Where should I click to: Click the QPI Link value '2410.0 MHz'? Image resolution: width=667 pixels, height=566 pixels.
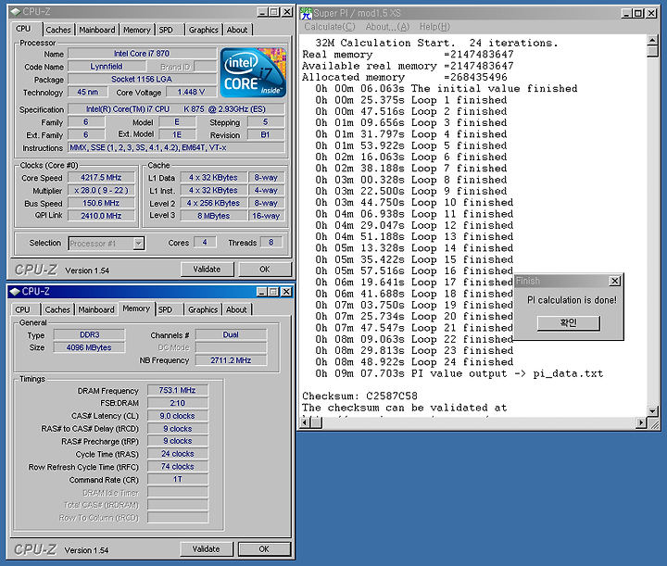click(x=101, y=216)
